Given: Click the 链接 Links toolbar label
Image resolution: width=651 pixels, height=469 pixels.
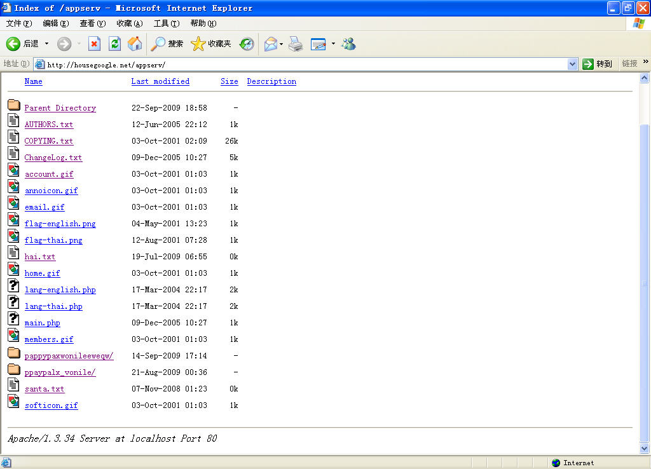Looking at the screenshot, I should pyautogui.click(x=629, y=64).
